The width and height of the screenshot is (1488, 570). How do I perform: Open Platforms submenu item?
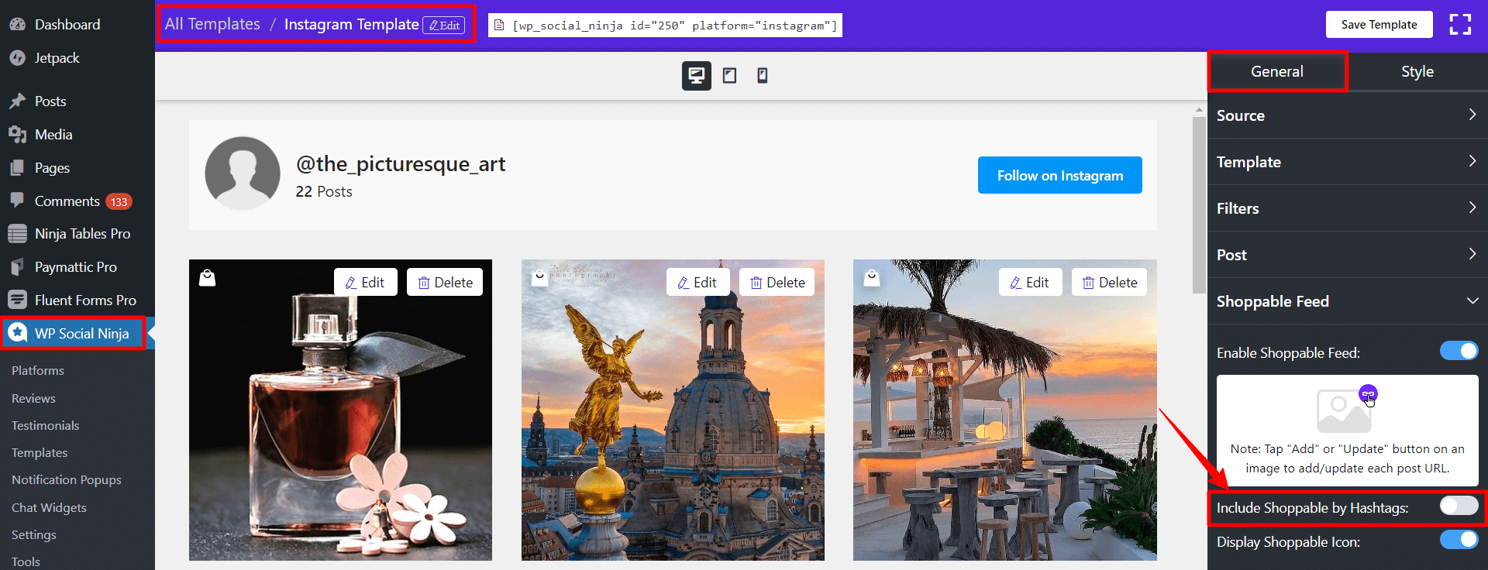pos(38,371)
